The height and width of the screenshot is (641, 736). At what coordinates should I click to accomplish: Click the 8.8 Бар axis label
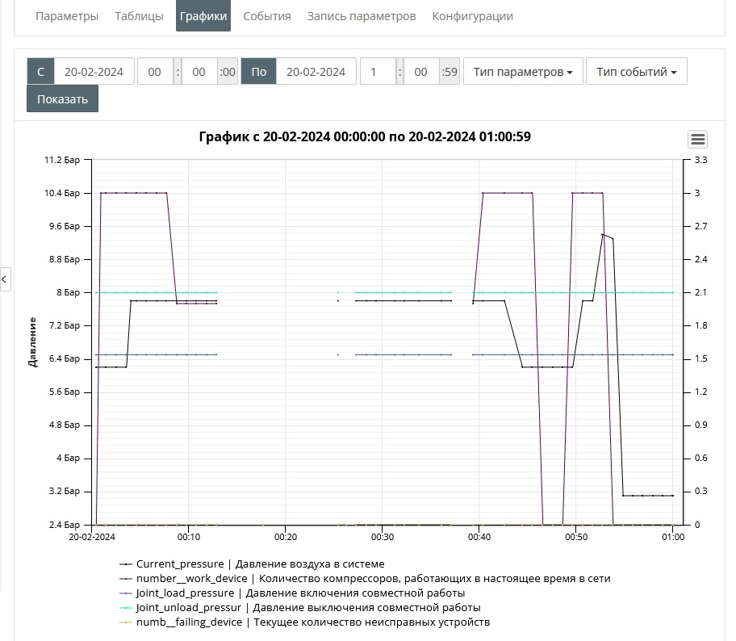pyautogui.click(x=65, y=259)
